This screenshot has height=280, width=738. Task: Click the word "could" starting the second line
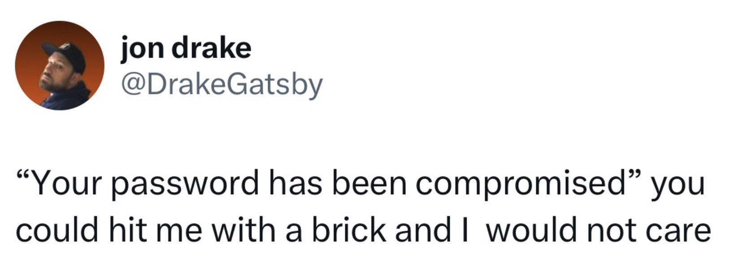[56, 231]
